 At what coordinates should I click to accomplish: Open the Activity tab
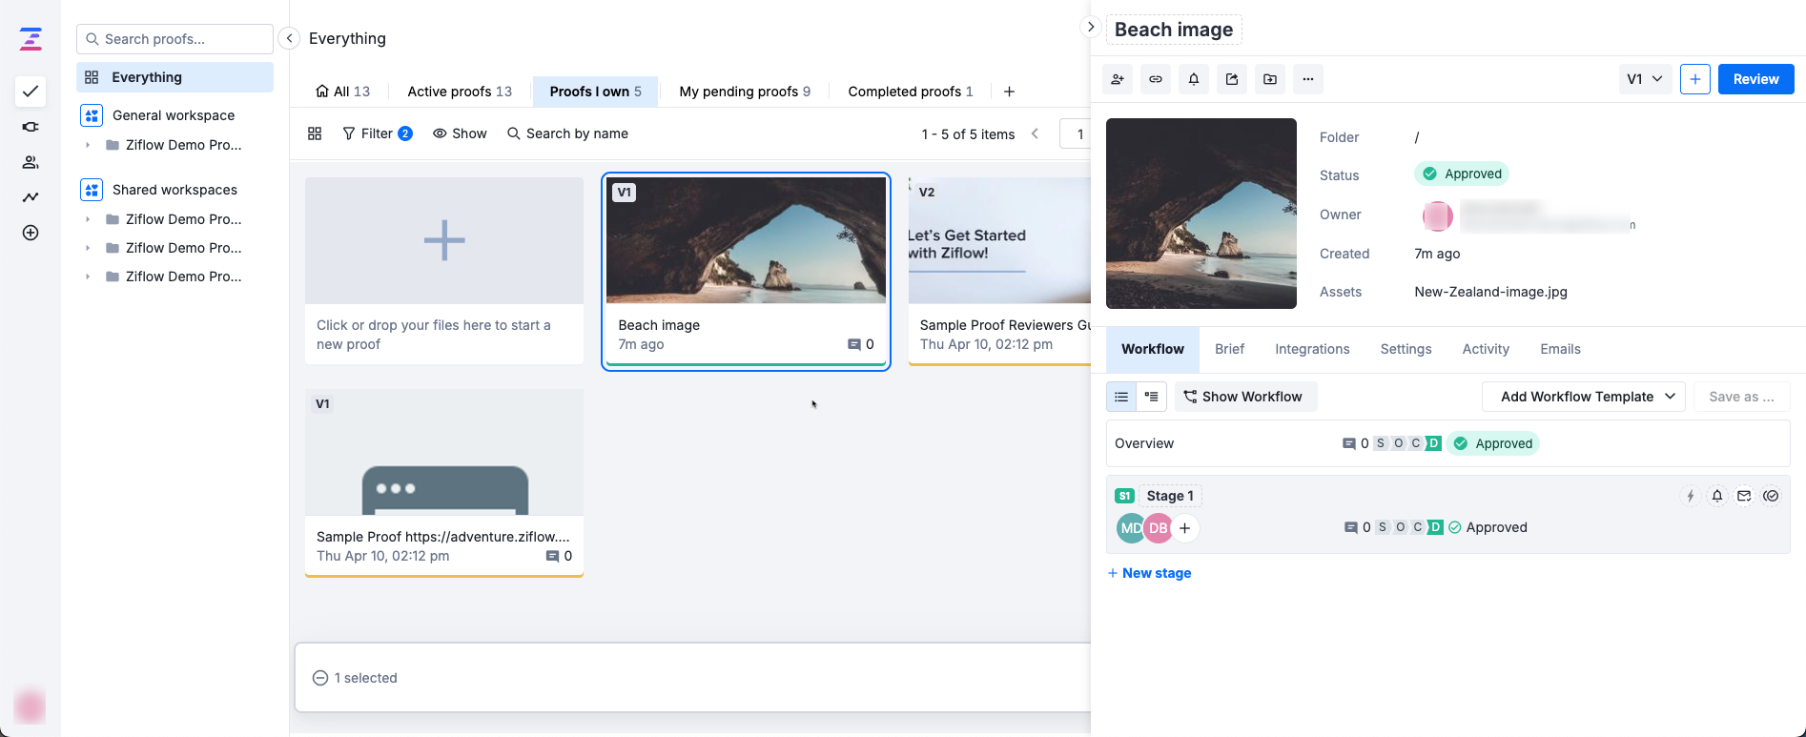pos(1485,349)
